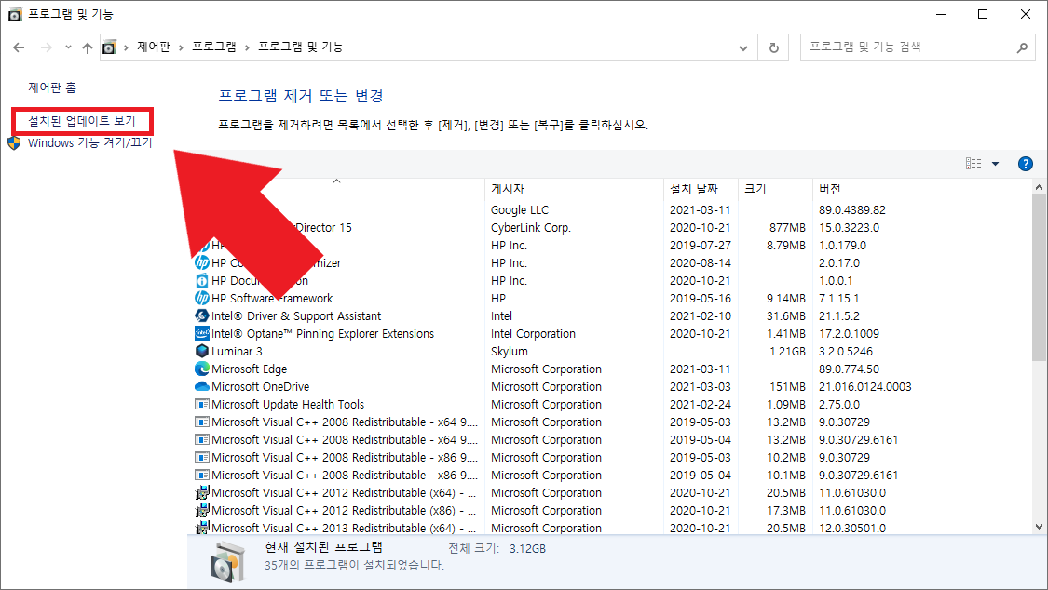The height and width of the screenshot is (590, 1048).
Task: Open recent locations dropdown beside forward arrow
Action: [68, 47]
